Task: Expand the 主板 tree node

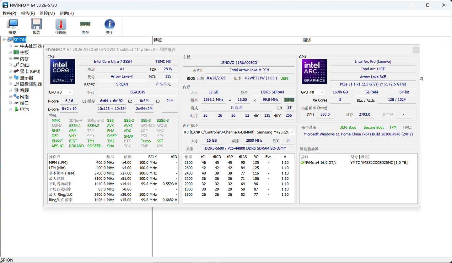Action: point(10,52)
